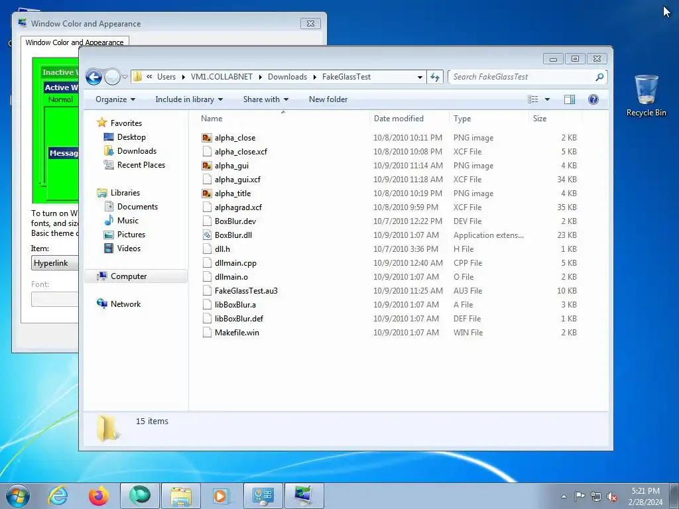Select Libraries in the navigation pane
The image size is (679, 509).
point(125,193)
